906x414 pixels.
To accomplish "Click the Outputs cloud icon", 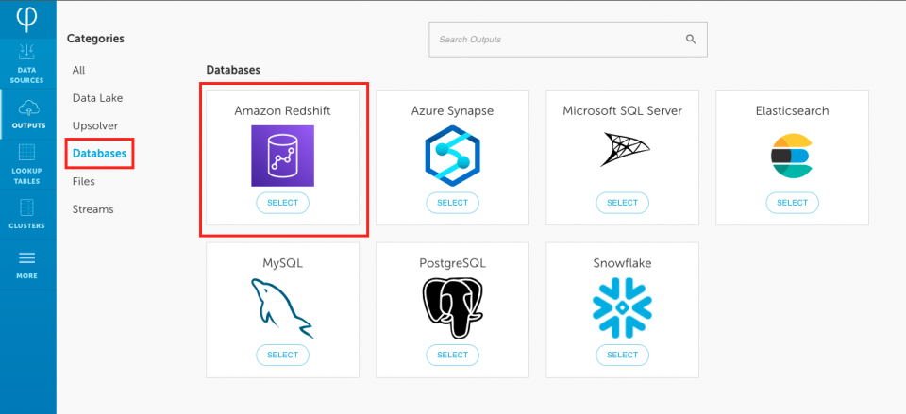I will 27,107.
